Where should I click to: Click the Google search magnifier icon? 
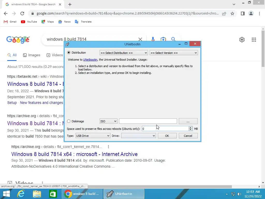[x=173, y=39]
